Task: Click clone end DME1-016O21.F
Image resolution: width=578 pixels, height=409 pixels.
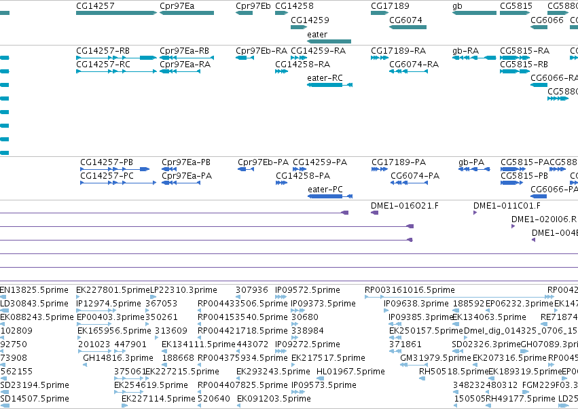Action: pyautogui.click(x=374, y=213)
